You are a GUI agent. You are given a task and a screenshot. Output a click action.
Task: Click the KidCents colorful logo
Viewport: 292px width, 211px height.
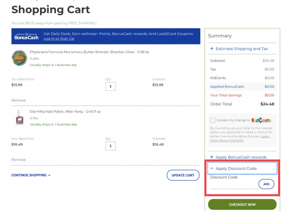(x=261, y=121)
